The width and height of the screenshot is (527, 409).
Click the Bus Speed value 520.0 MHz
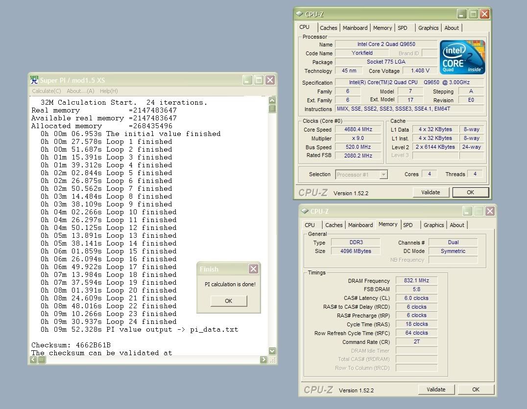[x=359, y=147]
